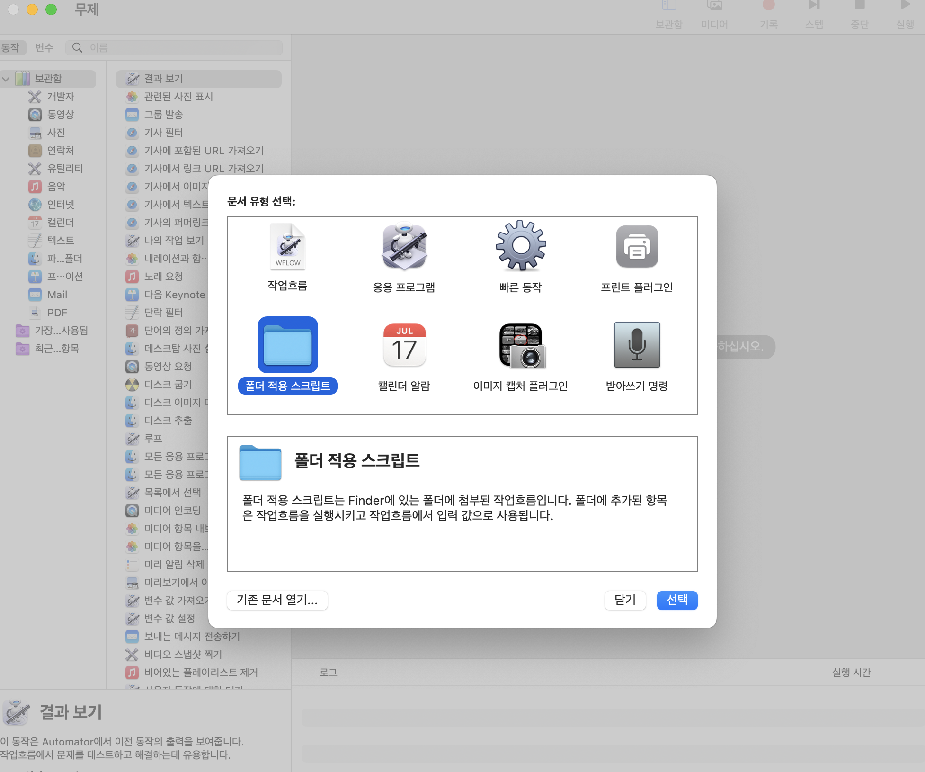Select the 작업흐름 workflow document icon
The height and width of the screenshot is (772, 925).
point(287,247)
